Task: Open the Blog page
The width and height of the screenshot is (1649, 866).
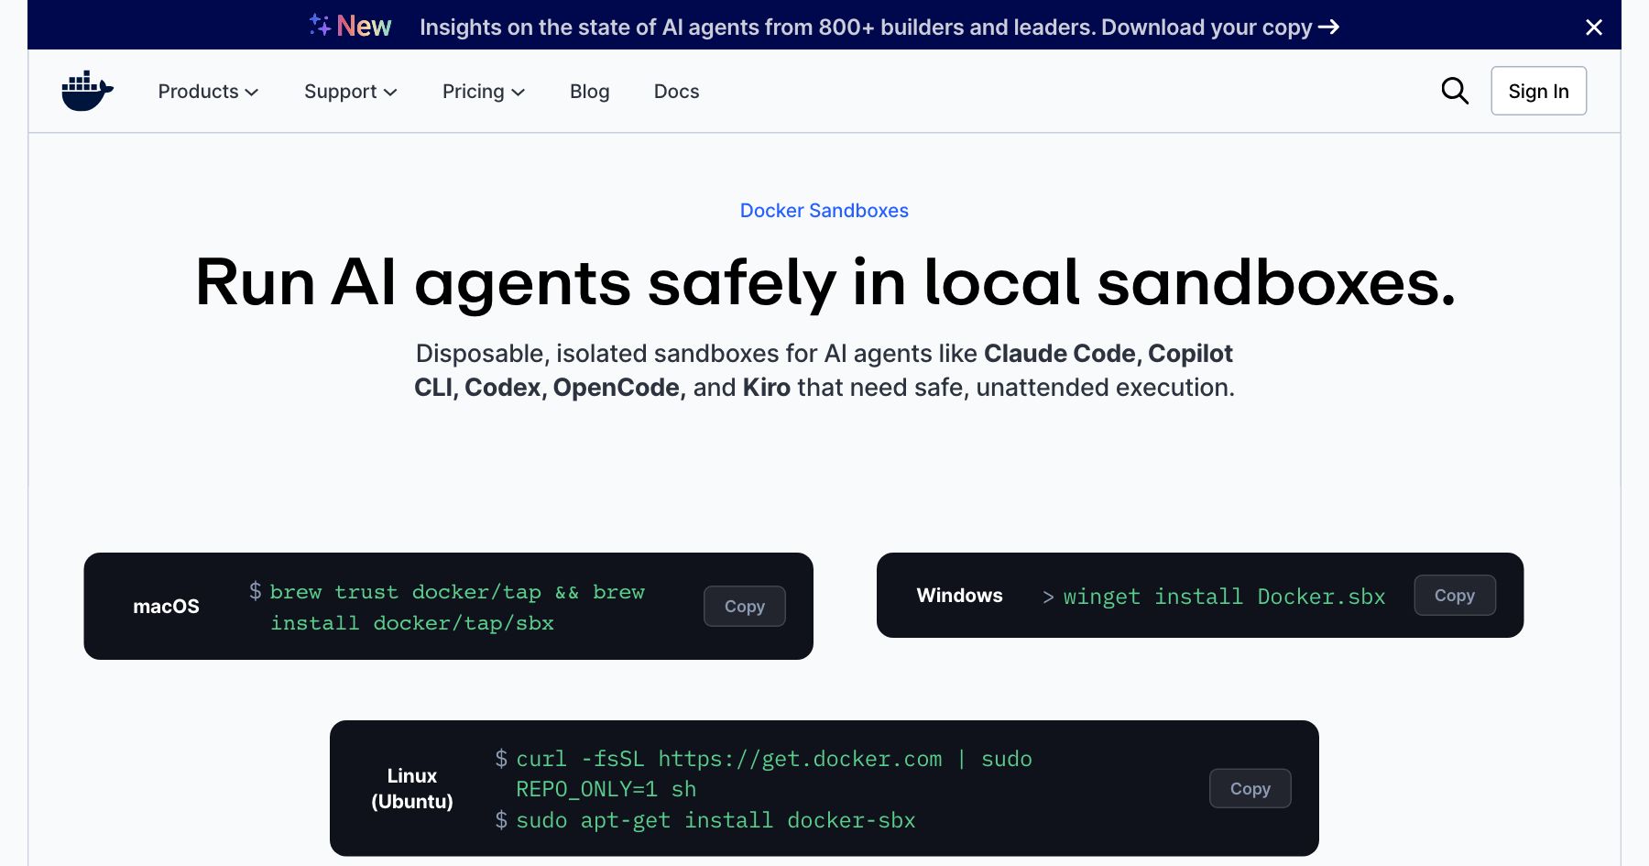Action: (590, 92)
